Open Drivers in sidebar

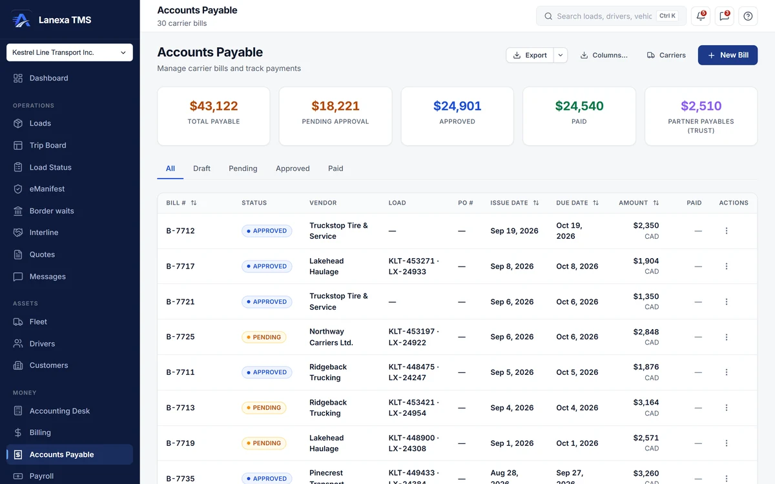[70, 343]
